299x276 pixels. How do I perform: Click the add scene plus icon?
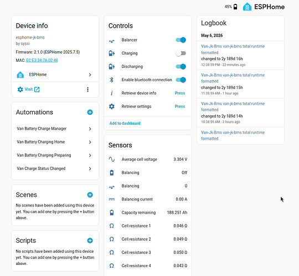[x=90, y=195]
